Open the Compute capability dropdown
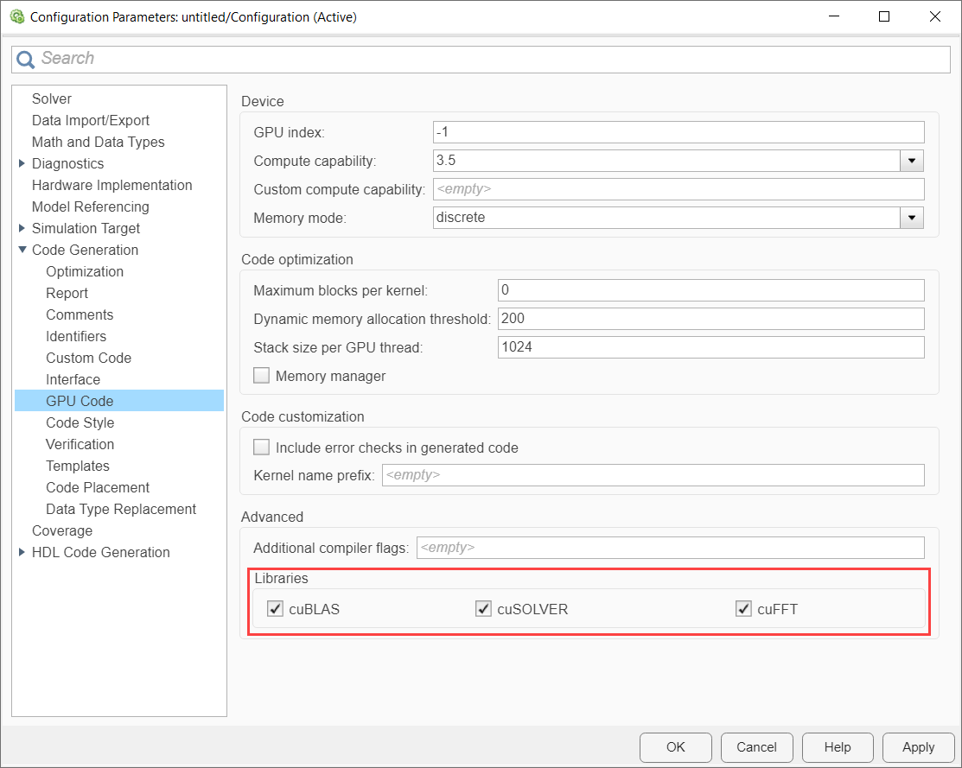Viewport: 962px width, 768px height. click(911, 161)
